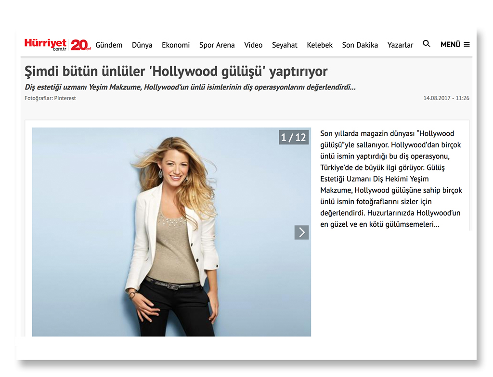Image resolution: width=493 pixels, height=377 pixels.
Task: Click the Fotoğraflar: Pinterest credit
Action: pos(50,98)
